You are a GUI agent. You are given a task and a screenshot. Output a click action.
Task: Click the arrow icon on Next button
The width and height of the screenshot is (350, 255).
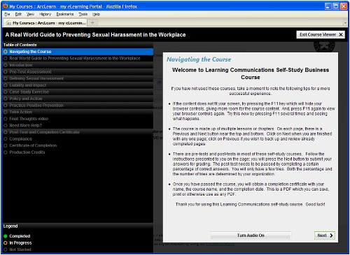click(x=331, y=235)
